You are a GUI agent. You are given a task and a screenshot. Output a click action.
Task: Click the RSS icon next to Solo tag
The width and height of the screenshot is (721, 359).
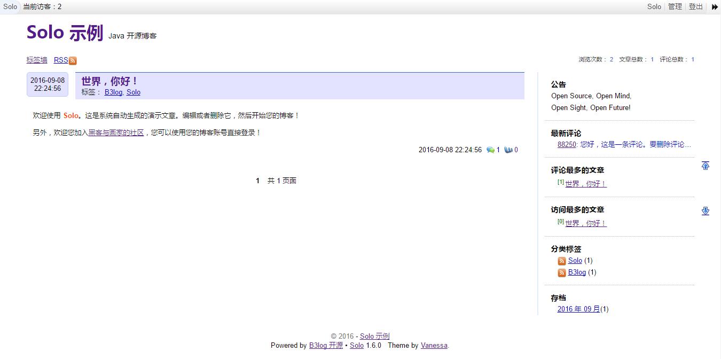click(562, 261)
